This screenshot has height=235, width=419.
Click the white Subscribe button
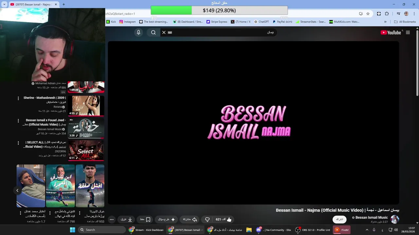(339, 219)
